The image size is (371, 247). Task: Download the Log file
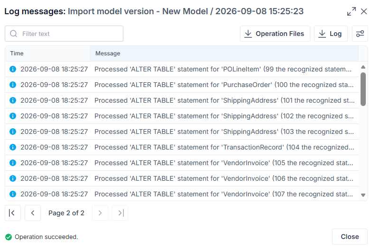331,34
